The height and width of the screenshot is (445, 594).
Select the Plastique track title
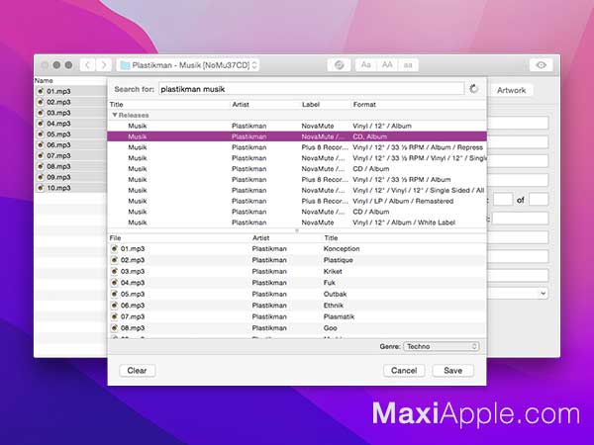[338, 260]
